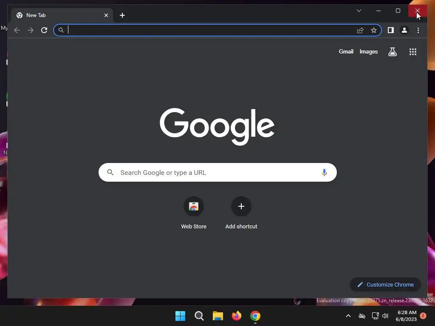Image resolution: width=435 pixels, height=326 pixels.
Task: Click the share page icon in address bar
Action: 360,30
